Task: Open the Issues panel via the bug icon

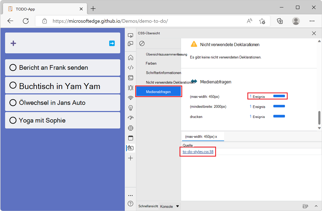Action: point(130,88)
